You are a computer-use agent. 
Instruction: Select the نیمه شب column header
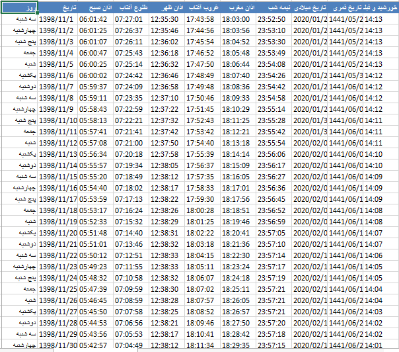tap(273, 7)
